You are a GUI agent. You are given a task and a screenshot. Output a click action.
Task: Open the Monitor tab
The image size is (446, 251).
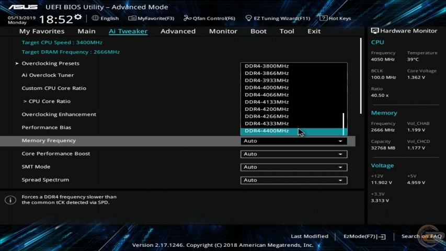(x=223, y=31)
